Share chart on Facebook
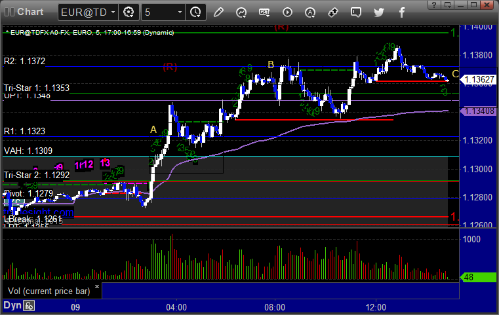The width and height of the screenshot is (499, 315). point(401,12)
